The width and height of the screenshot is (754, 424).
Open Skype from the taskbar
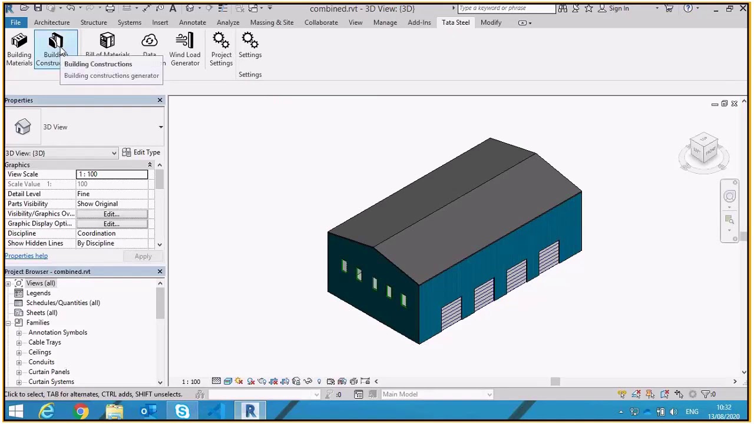(x=182, y=411)
